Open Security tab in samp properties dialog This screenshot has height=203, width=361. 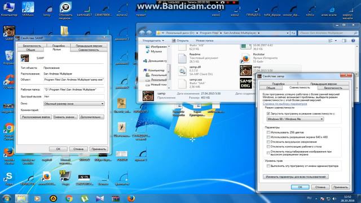[x=333, y=88]
